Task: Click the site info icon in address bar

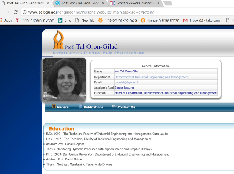Action: 25,12
